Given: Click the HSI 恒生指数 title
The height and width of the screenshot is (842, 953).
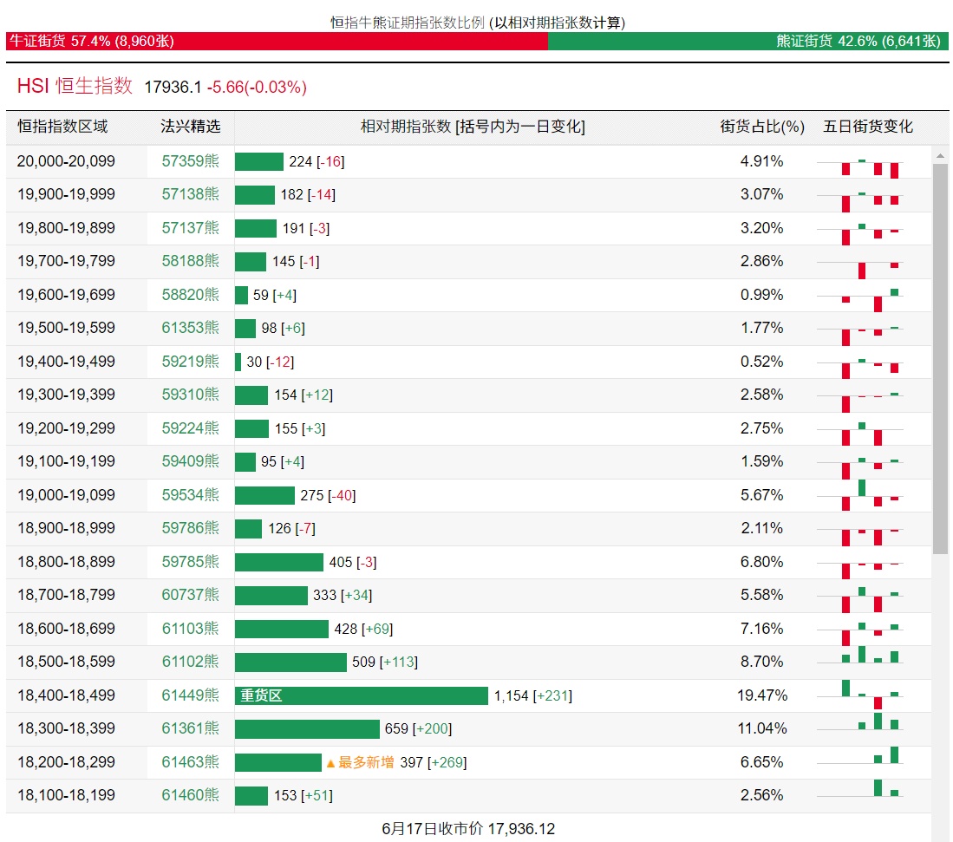Looking at the screenshot, I should point(75,86).
